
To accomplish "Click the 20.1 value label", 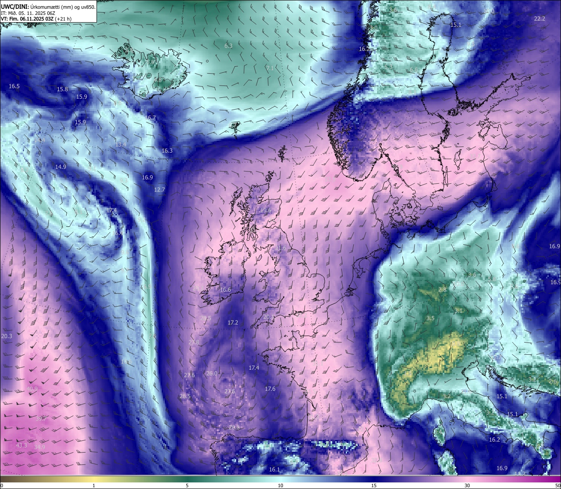I will [269, 317].
